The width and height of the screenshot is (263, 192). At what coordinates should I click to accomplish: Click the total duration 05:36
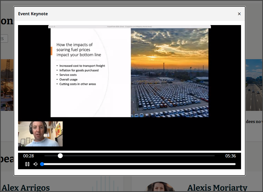click(x=230, y=156)
